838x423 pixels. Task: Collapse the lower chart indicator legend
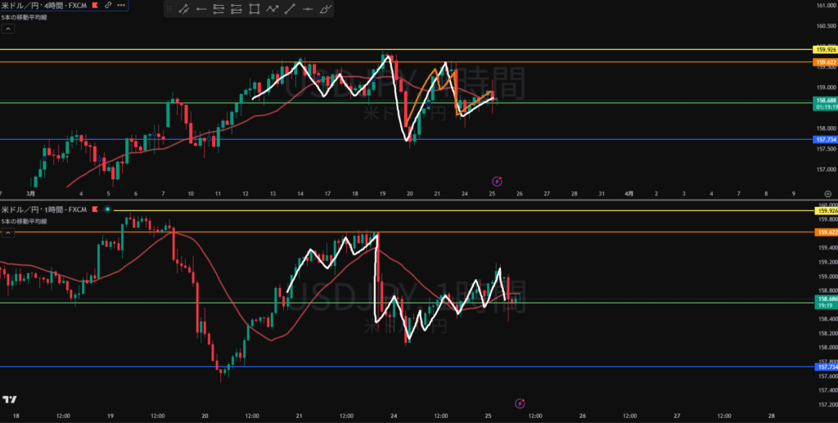(7, 233)
